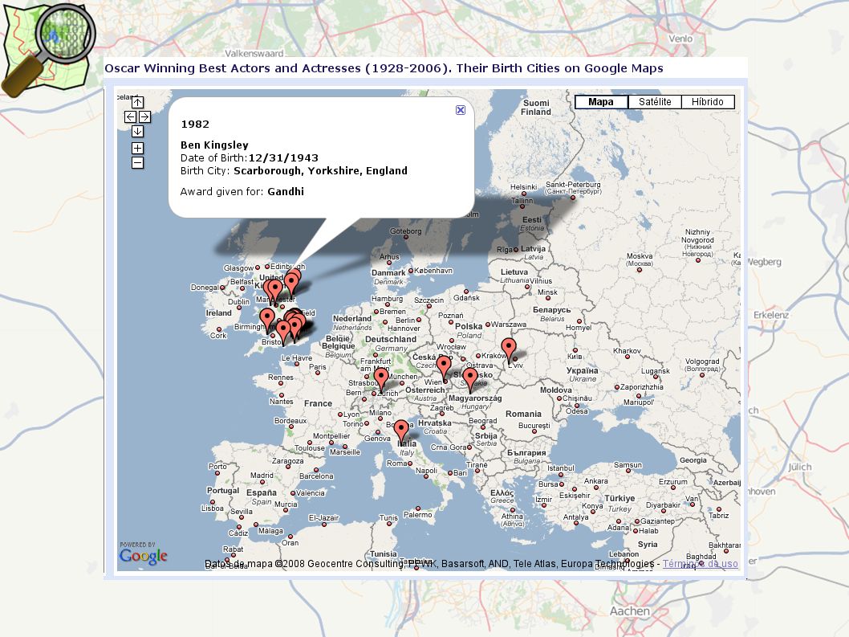Viewport: 849px width, 637px height.
Task: Click the Warszawa label on the map
Action: click(509, 325)
